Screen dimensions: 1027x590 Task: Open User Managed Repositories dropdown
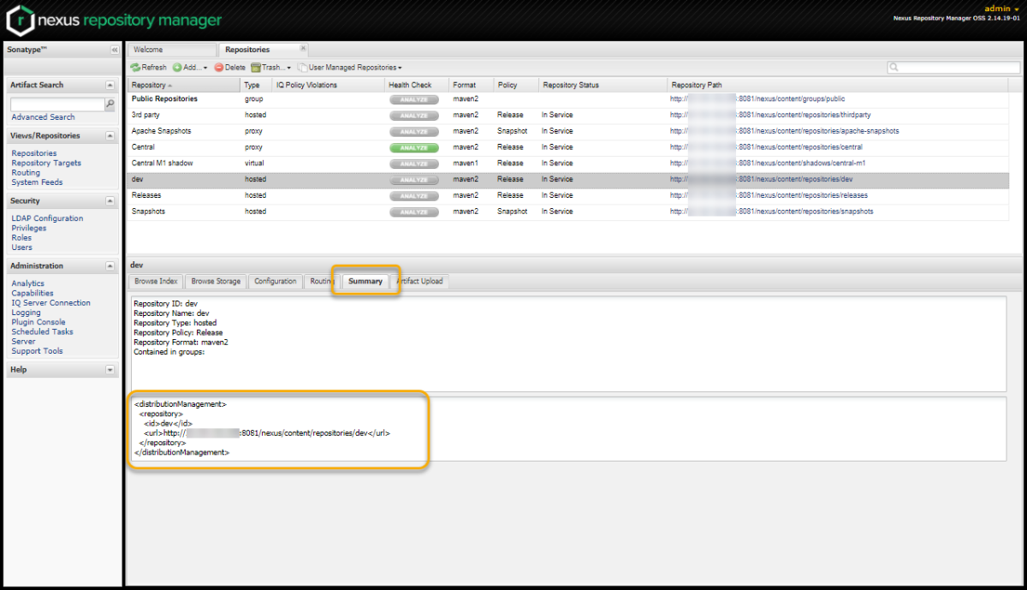[x=350, y=68]
